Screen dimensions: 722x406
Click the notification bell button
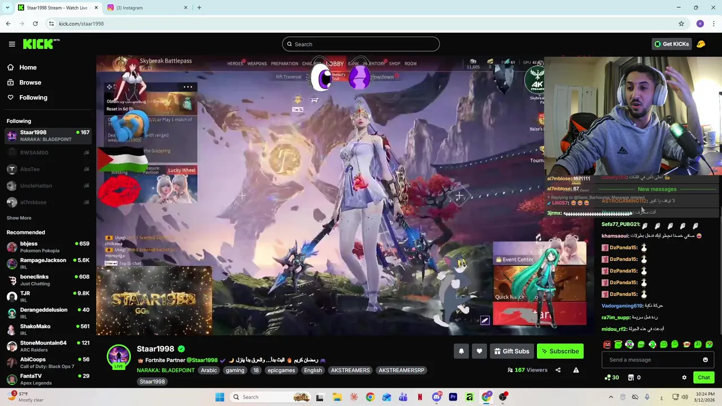[x=461, y=351]
